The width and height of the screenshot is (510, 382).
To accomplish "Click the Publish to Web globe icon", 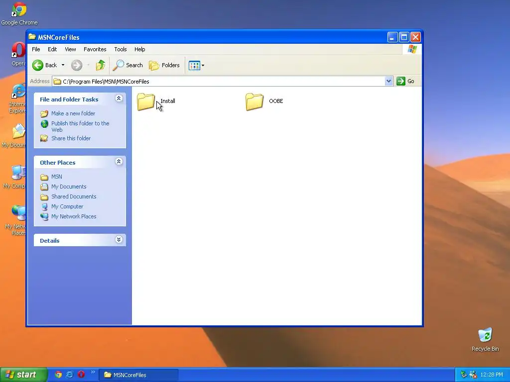I will pyautogui.click(x=44, y=124).
